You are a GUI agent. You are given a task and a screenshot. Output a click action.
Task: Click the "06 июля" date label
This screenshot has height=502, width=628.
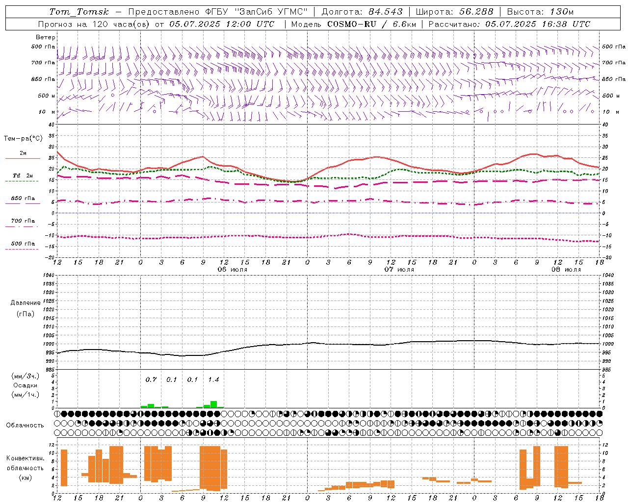click(x=233, y=270)
